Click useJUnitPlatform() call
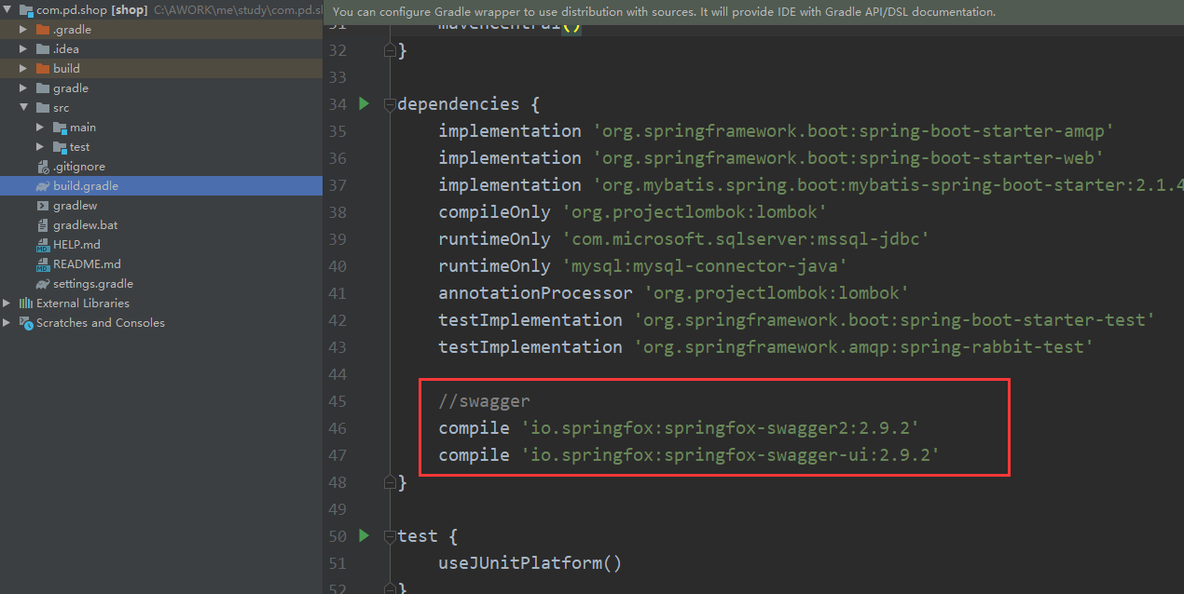This screenshot has width=1184, height=594. (530, 563)
